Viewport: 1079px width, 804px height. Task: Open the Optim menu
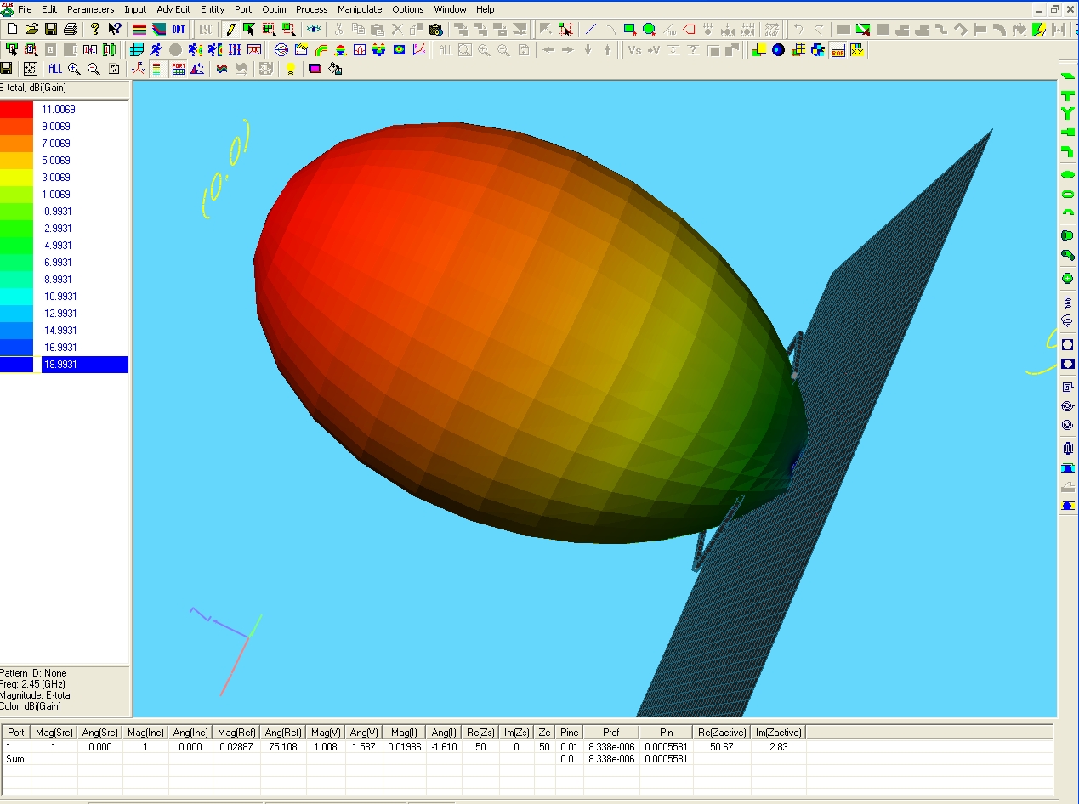point(274,9)
